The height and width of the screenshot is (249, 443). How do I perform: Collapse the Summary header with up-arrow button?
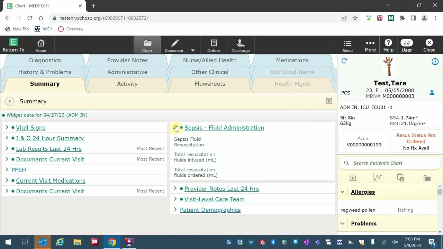coord(10,101)
